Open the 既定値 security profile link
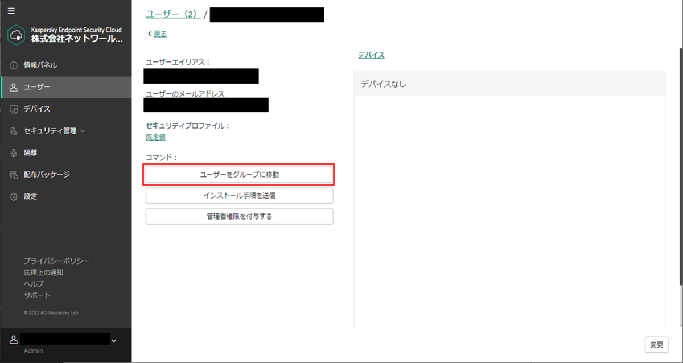Screen dimensions: 683x363 point(155,137)
